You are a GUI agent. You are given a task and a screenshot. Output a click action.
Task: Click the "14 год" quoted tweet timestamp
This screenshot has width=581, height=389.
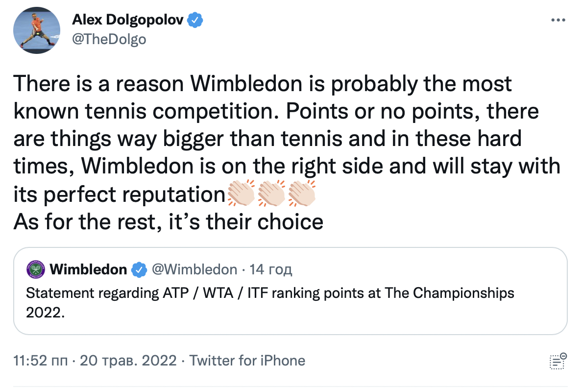click(271, 269)
